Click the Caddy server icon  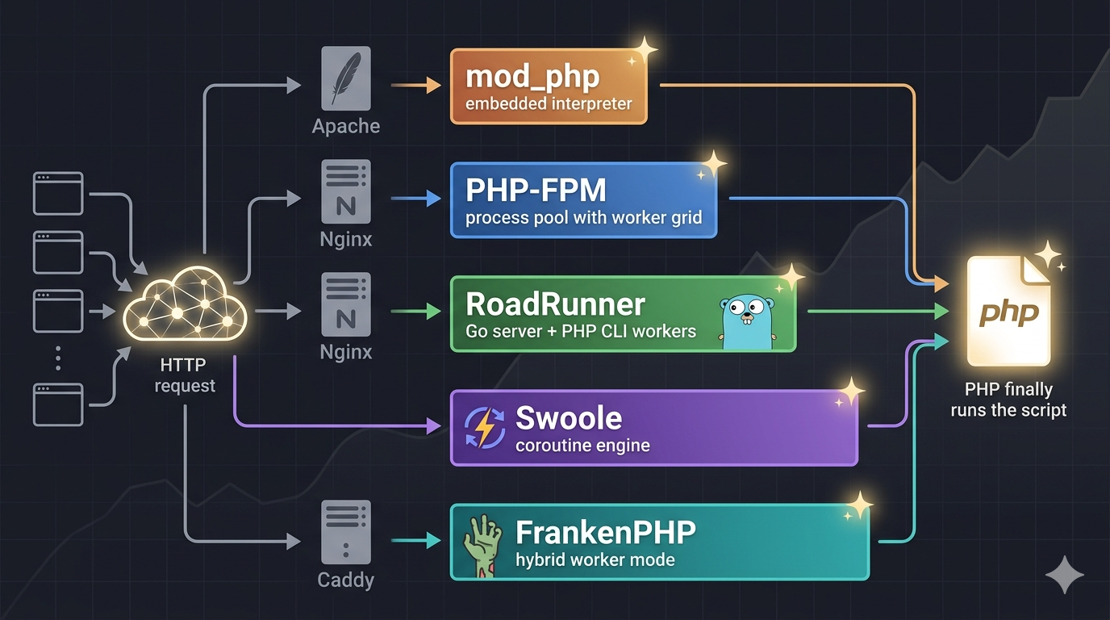point(346,531)
